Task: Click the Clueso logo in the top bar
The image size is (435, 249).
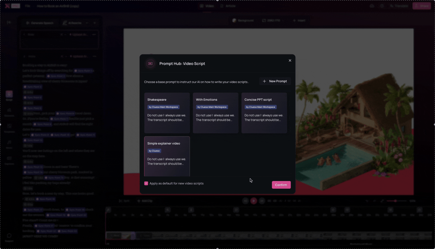Action: (7, 6)
